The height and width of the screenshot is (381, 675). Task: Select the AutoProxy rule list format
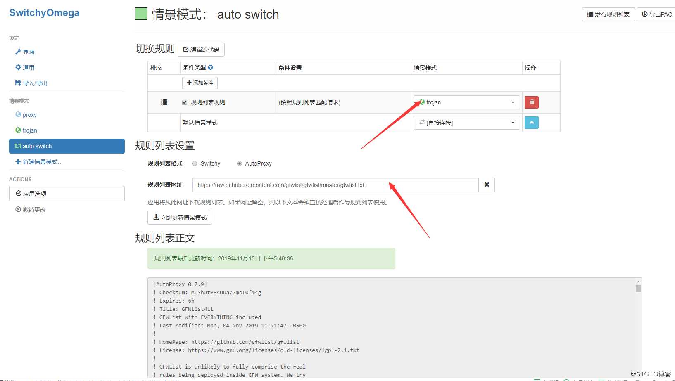(240, 163)
